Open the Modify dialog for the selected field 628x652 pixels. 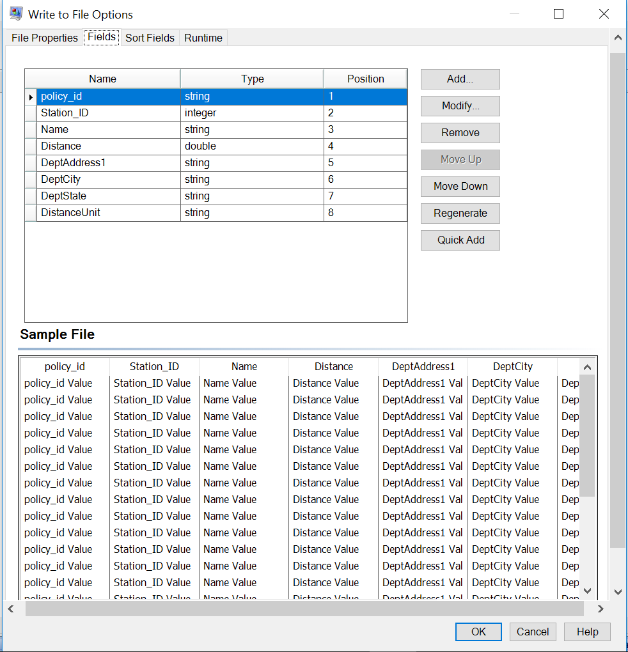460,106
